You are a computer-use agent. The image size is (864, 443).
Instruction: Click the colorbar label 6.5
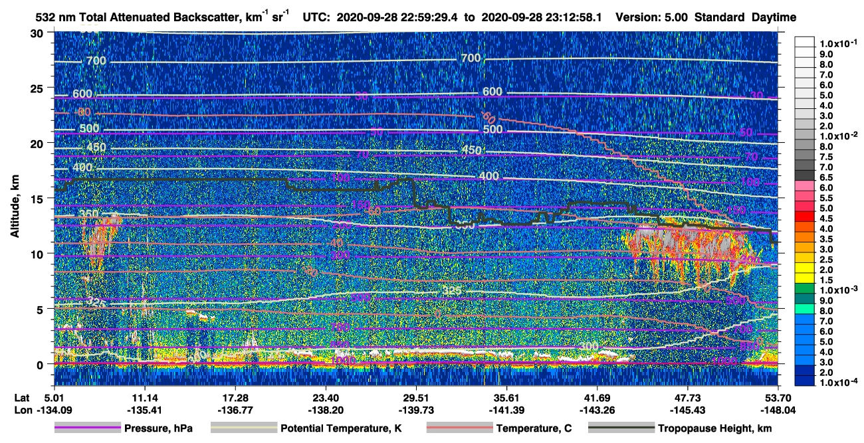pyautogui.click(x=826, y=177)
